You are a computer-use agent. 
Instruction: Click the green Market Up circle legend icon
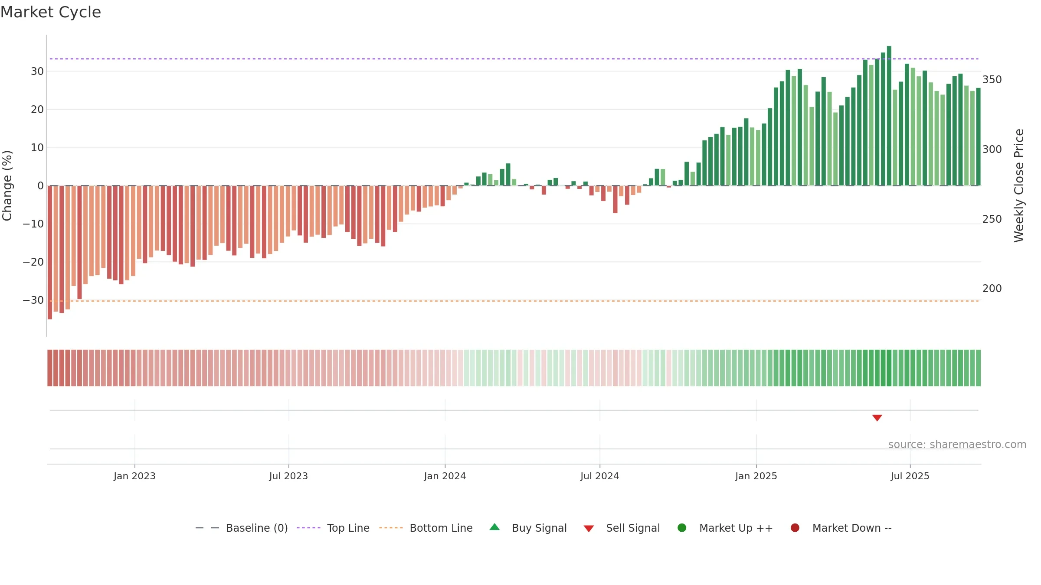pyautogui.click(x=682, y=528)
